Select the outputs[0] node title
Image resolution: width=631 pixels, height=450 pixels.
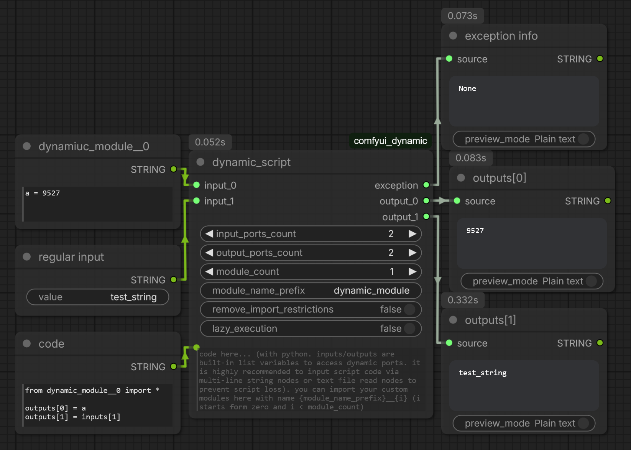pos(500,178)
